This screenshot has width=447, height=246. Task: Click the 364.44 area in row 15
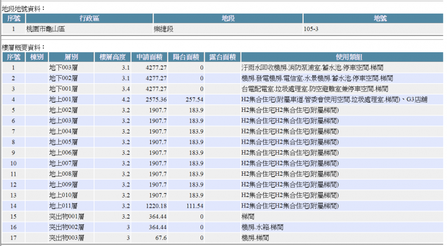coord(158,217)
